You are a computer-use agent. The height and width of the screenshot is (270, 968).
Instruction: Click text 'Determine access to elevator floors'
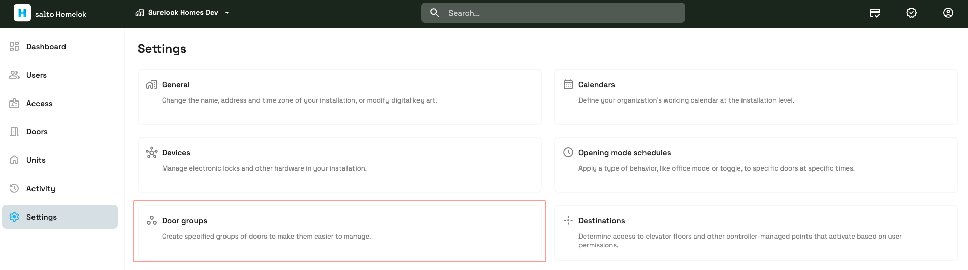(635, 237)
